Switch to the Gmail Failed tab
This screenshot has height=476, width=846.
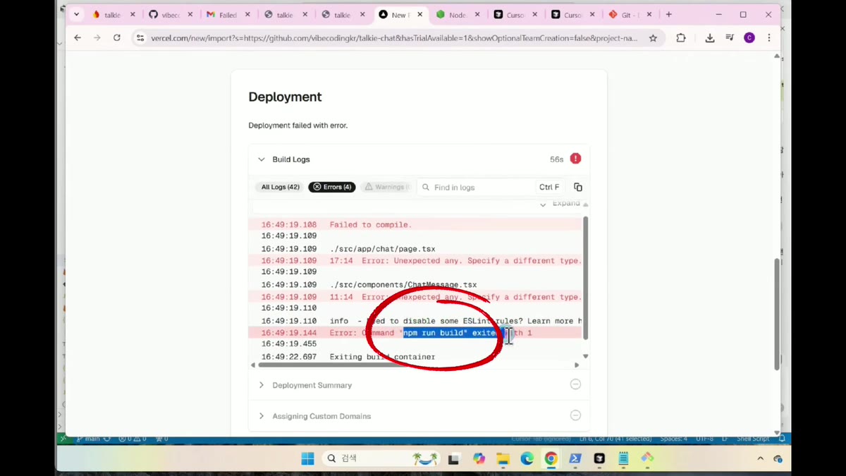[226, 14]
